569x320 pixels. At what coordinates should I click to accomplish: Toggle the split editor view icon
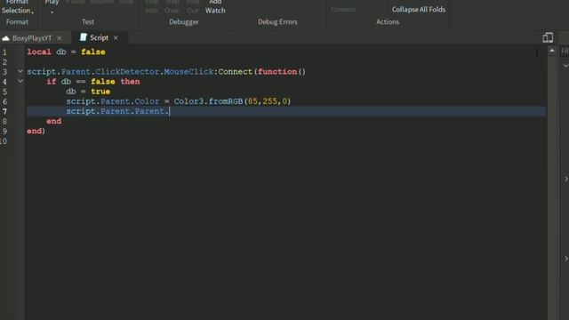tap(548, 37)
